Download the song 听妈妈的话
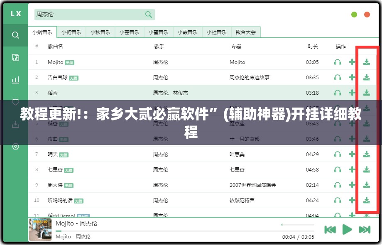 [366, 201]
